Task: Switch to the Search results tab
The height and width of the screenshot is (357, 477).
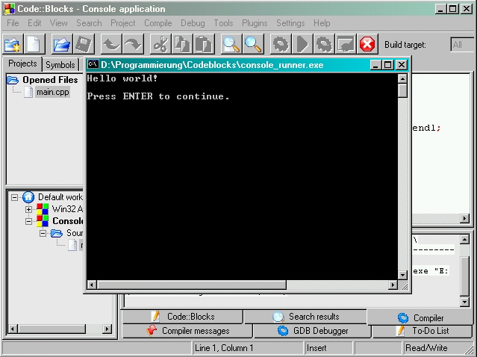Action: [305, 317]
